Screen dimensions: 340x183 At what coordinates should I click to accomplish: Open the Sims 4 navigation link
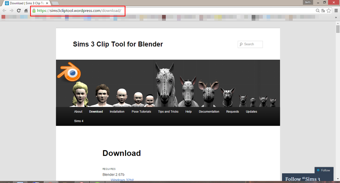pos(79,121)
